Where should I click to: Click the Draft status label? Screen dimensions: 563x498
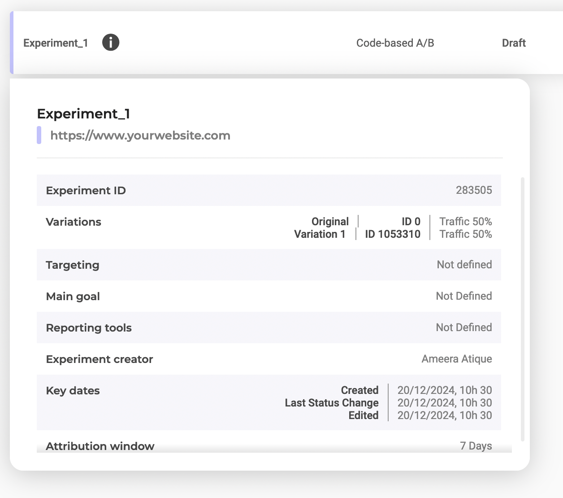(x=513, y=43)
